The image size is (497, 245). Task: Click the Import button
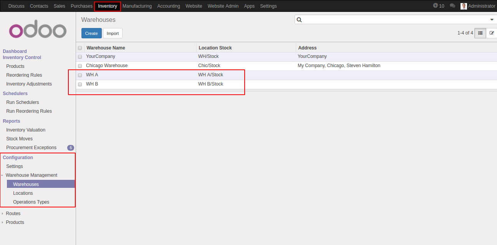click(x=113, y=33)
